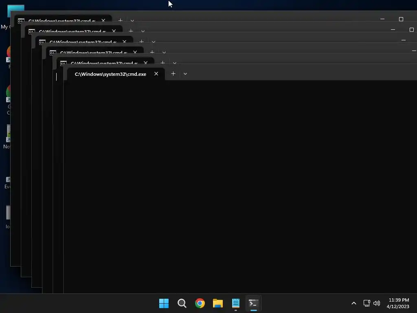Close the tab in the second-from-back terminal window
417x313 pixels.
[x=114, y=31]
